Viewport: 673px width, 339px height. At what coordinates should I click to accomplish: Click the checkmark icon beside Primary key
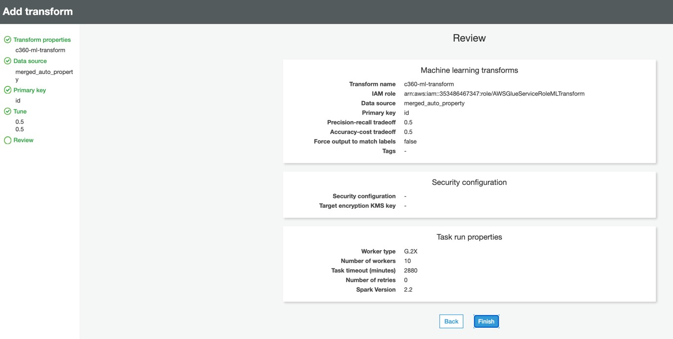[x=7, y=90]
